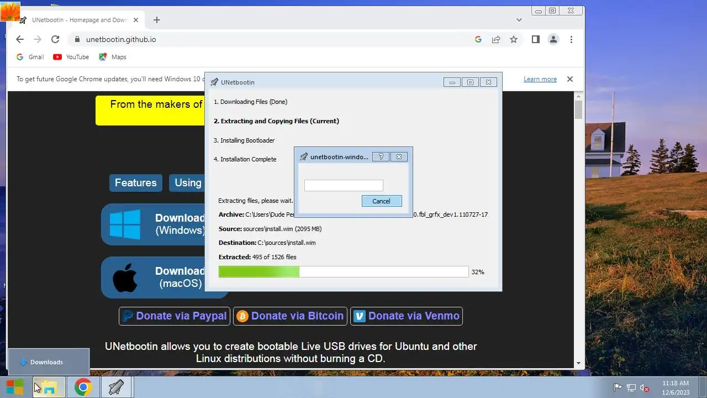Image resolution: width=707 pixels, height=398 pixels.
Task: Click the lock icon beside the URL
Action: pyautogui.click(x=77, y=39)
